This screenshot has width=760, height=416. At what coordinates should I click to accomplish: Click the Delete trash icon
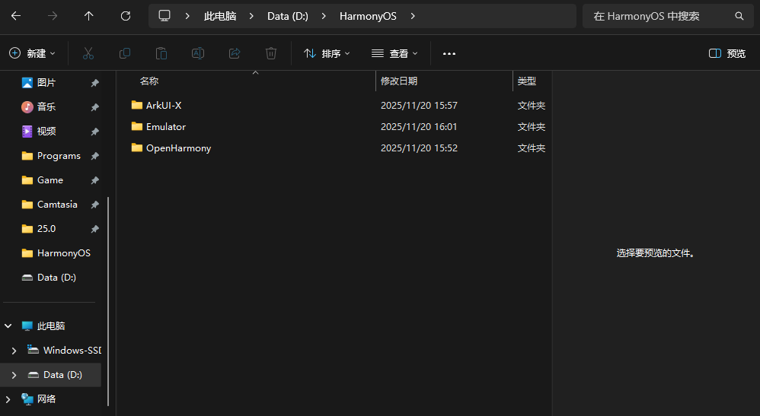pyautogui.click(x=271, y=53)
